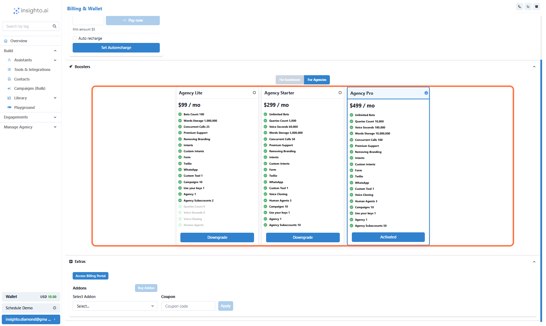Click the Tools & Integrations icon
Screen dimensions: 546x326
pos(9,70)
